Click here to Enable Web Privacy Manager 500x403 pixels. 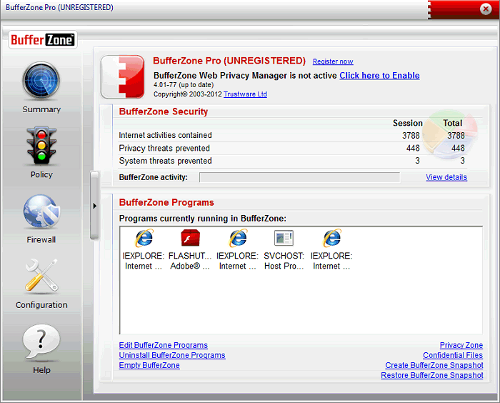tap(379, 76)
